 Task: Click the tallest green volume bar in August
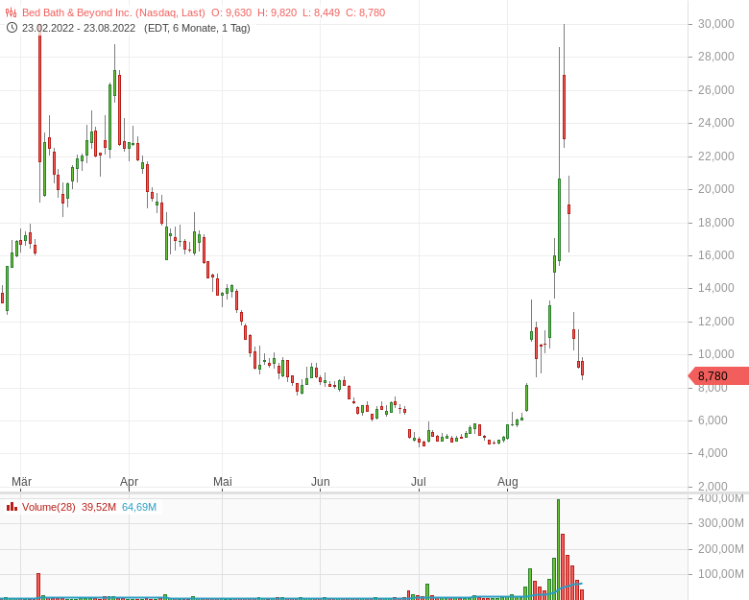[559, 549]
